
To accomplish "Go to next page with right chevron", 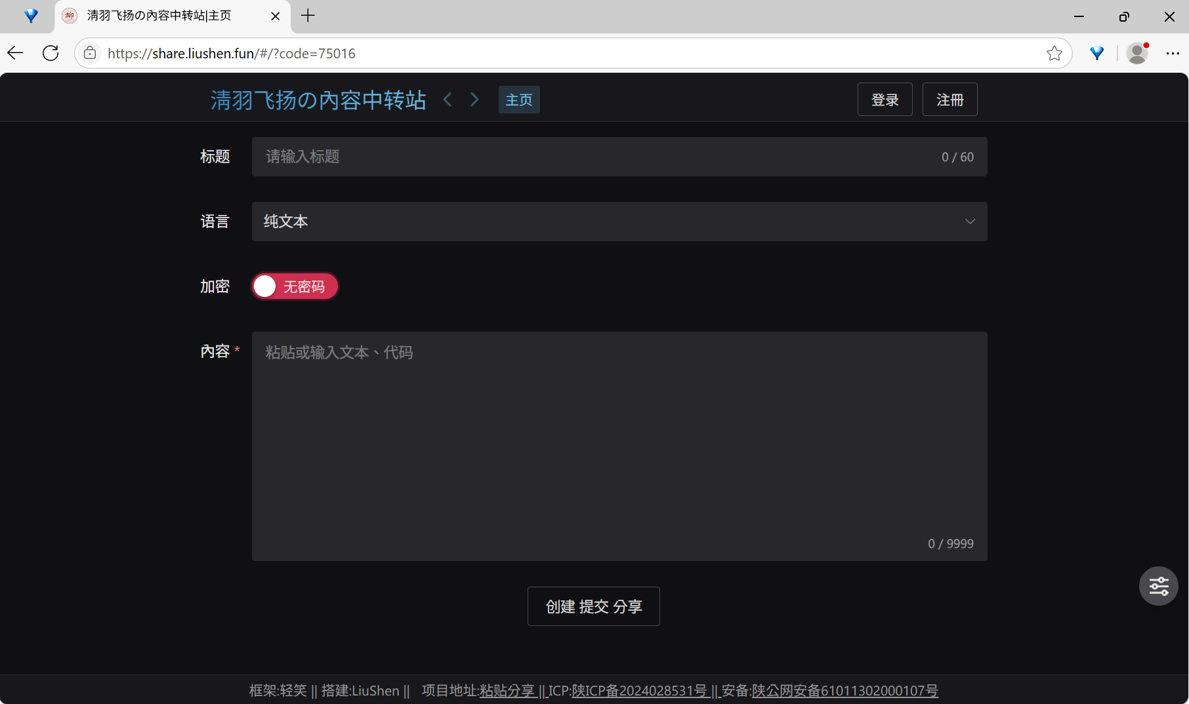I will click(474, 100).
